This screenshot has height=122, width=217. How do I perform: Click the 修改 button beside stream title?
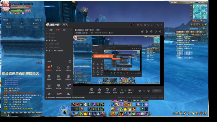tap(98, 30)
